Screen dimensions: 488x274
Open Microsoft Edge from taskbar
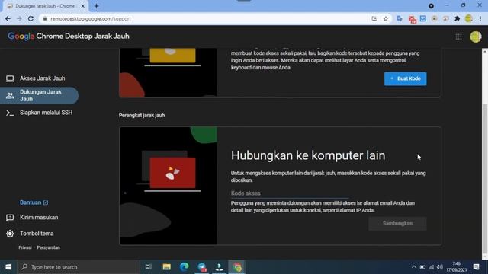(185, 267)
